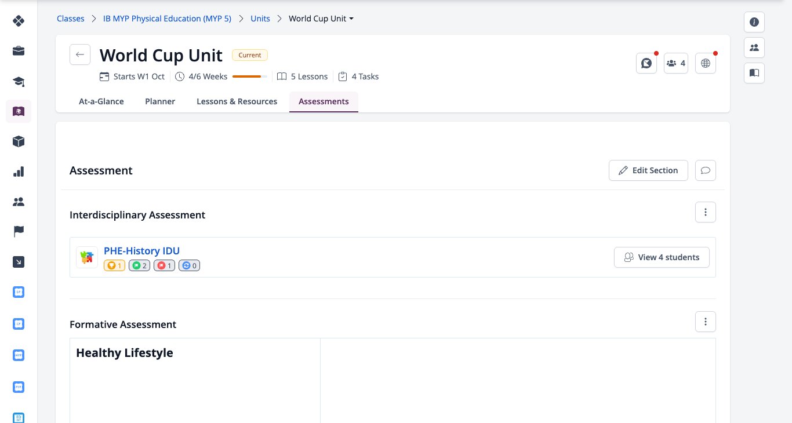792x423 pixels.
Task: Open the World Cup Unit breadcrumb dropdown
Action: tap(321, 19)
